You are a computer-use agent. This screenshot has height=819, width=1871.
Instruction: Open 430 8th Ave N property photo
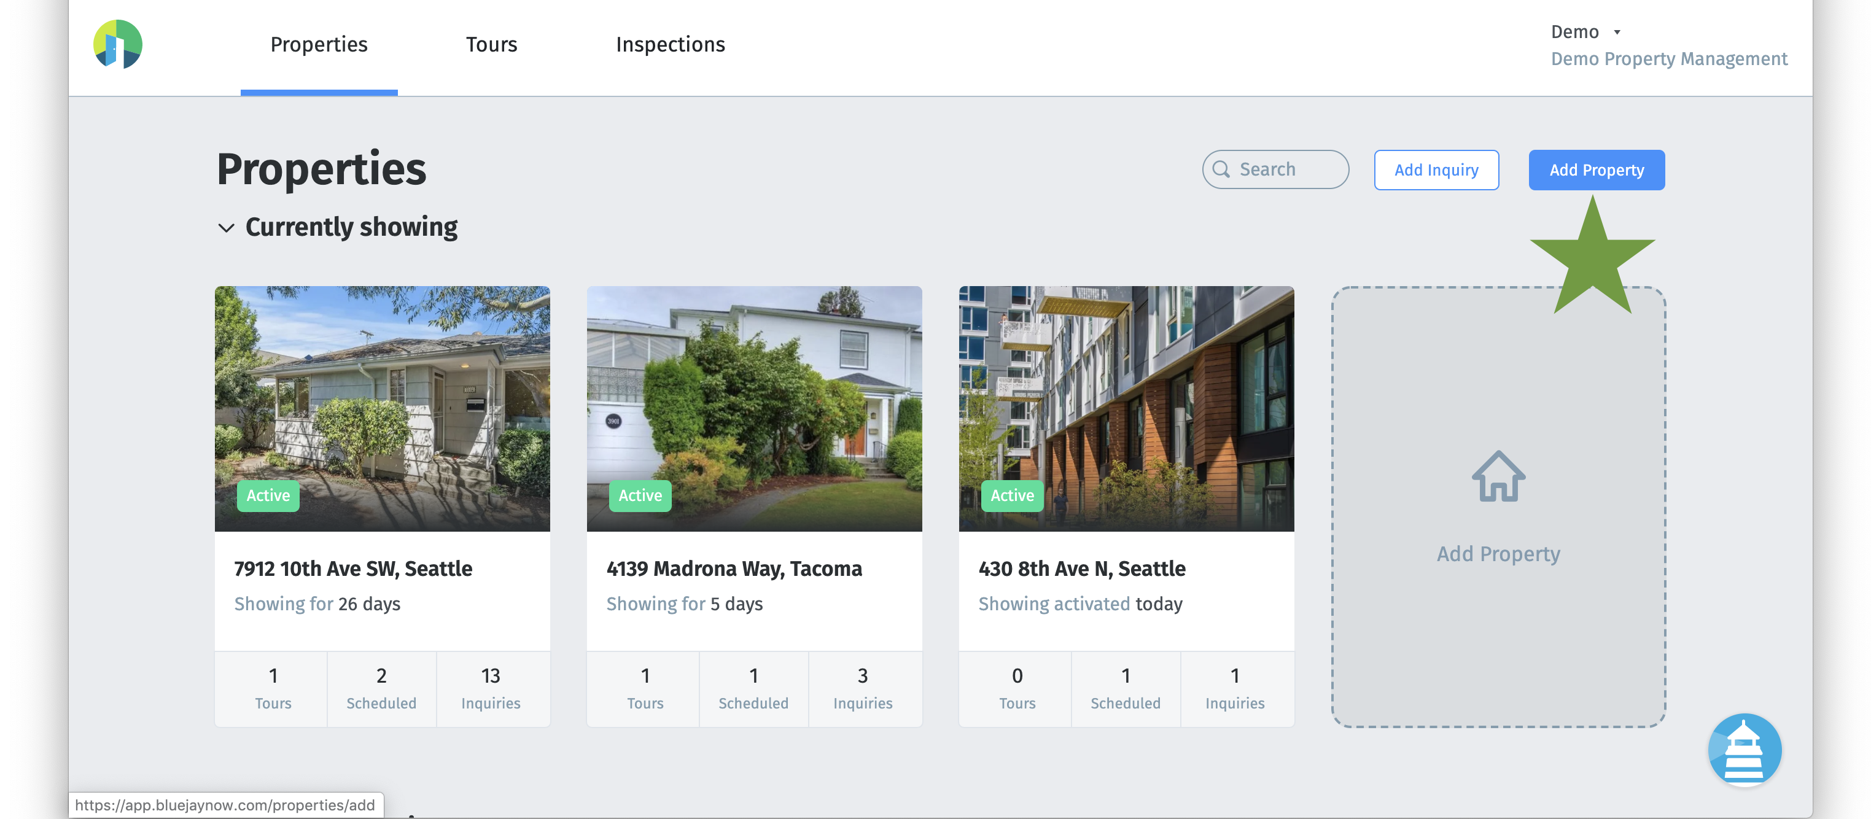[1126, 409]
